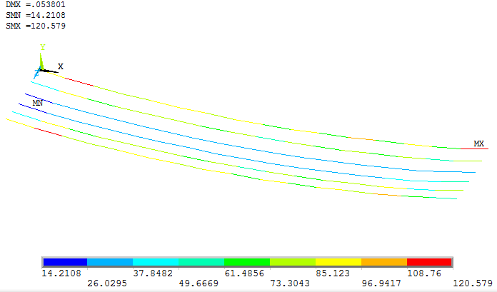497x292 pixels.
Task: Click legend value 96.9417
Action: click(381, 283)
